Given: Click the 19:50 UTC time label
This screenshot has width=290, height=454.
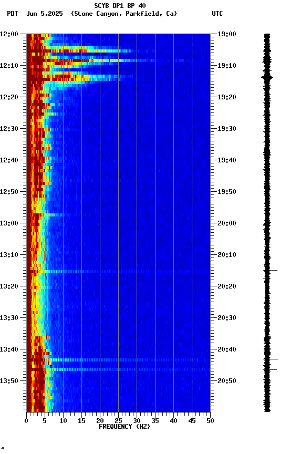Looking at the screenshot, I should [227, 192].
